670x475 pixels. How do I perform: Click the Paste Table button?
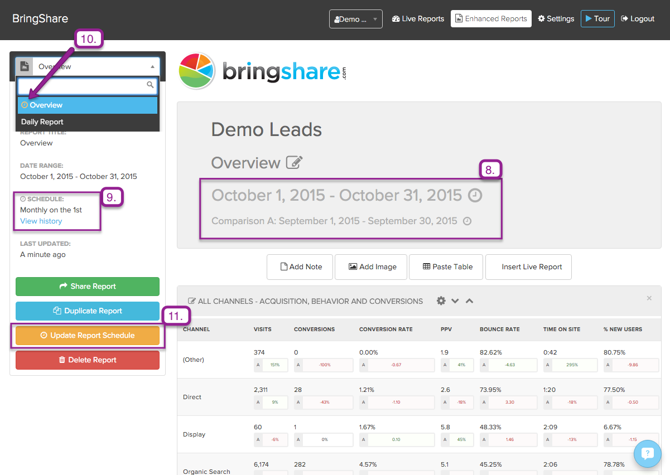447,267
